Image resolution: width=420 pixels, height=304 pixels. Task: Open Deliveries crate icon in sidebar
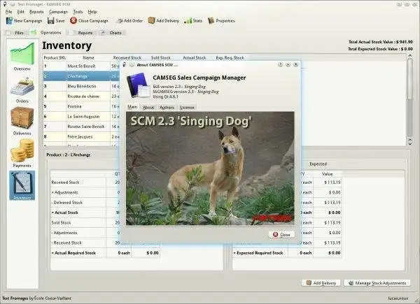22,118
